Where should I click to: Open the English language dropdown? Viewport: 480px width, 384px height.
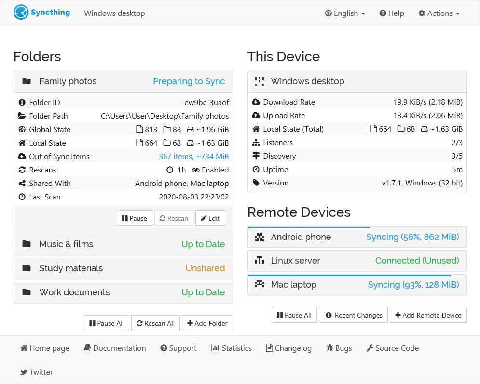(x=344, y=13)
